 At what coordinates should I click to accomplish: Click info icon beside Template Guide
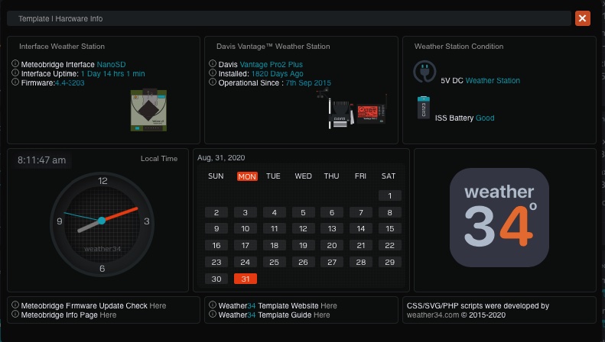[x=213, y=314]
